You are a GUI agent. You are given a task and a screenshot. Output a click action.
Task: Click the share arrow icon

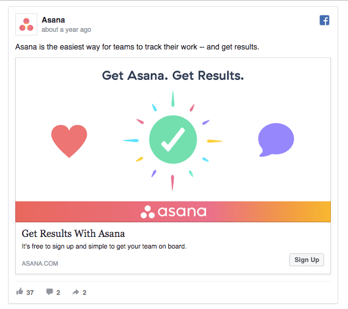[x=76, y=292]
